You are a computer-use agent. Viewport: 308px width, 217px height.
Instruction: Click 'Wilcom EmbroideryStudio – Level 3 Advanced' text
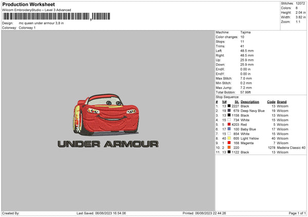coord(36,10)
